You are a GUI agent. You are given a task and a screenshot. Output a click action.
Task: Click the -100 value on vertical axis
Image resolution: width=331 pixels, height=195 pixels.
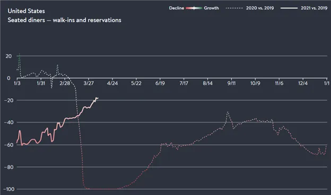(x=10, y=189)
